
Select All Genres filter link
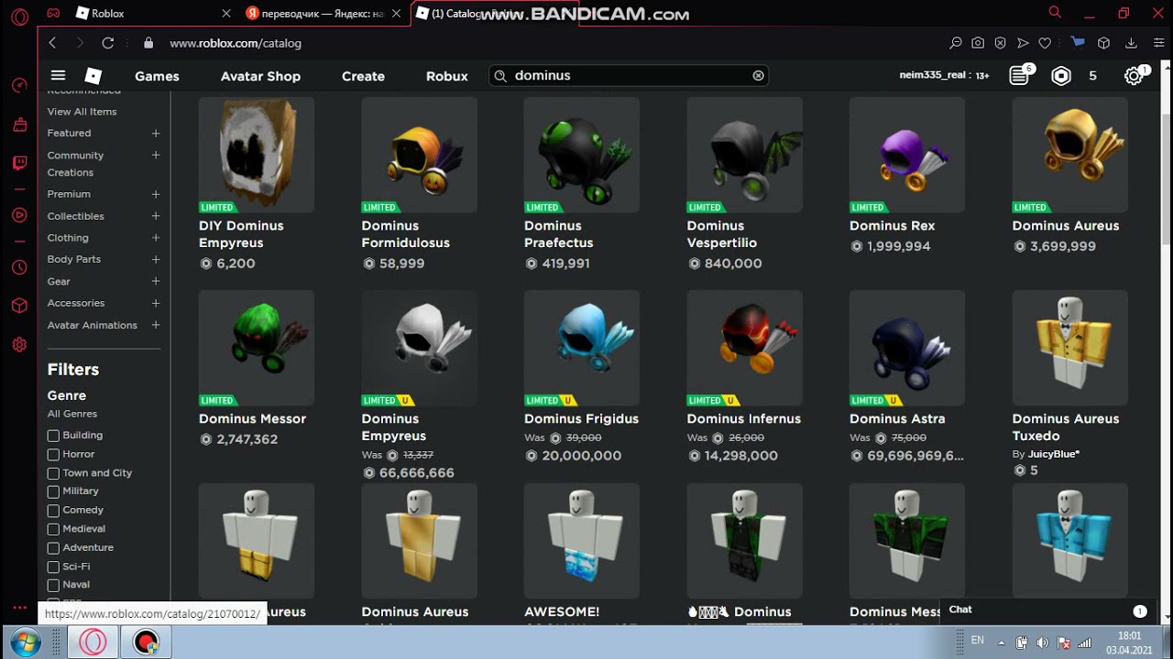(72, 414)
